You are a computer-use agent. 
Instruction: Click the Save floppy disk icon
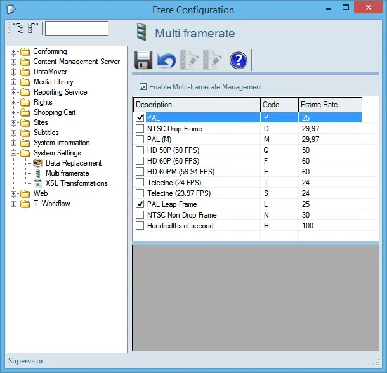pos(143,61)
